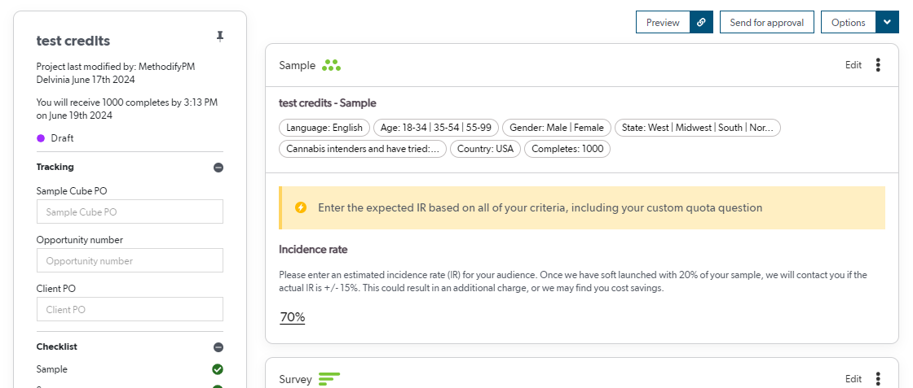913x388 pixels.
Task: Click Send for approval button
Action: tap(766, 23)
